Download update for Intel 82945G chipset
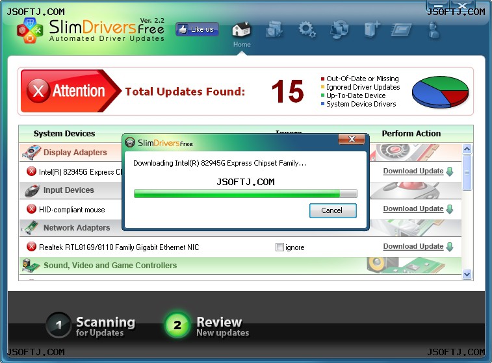492x363 pixels. pos(413,171)
